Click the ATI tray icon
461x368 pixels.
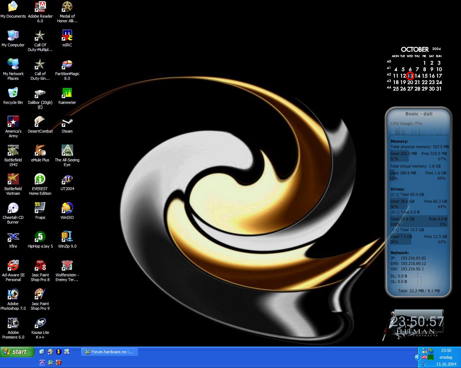[x=424, y=357]
